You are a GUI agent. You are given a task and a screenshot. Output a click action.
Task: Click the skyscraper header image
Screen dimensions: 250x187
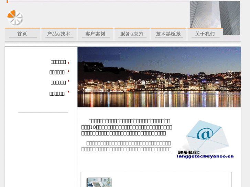click(x=215, y=18)
